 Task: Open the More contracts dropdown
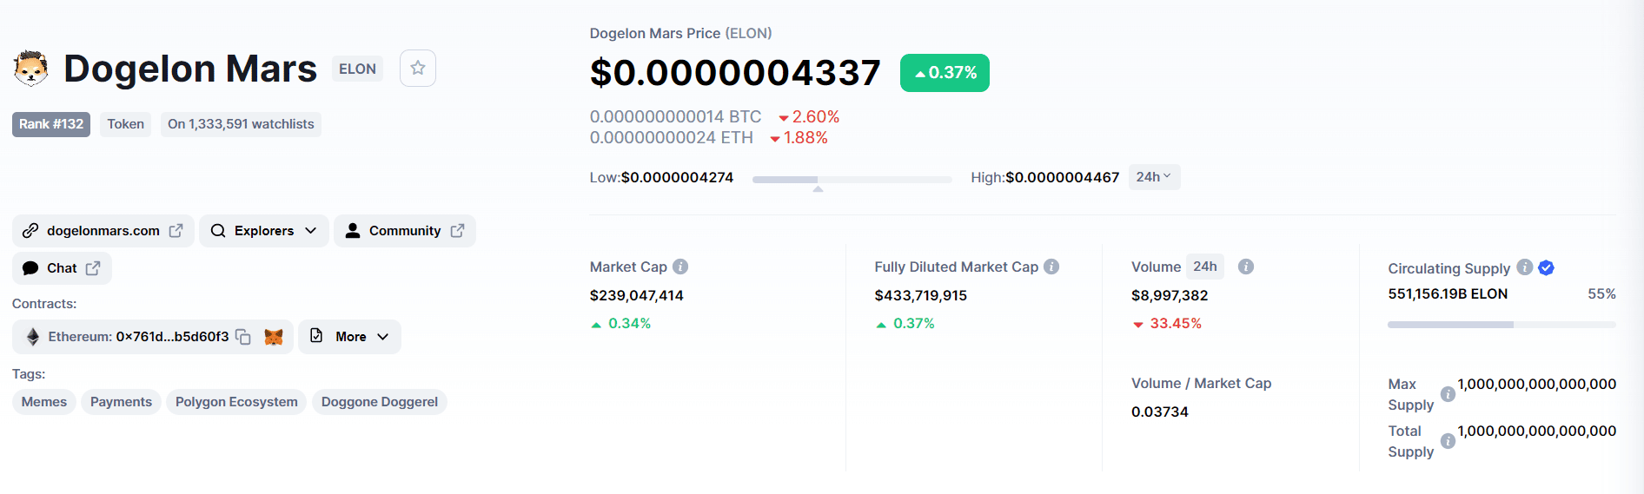coord(349,337)
